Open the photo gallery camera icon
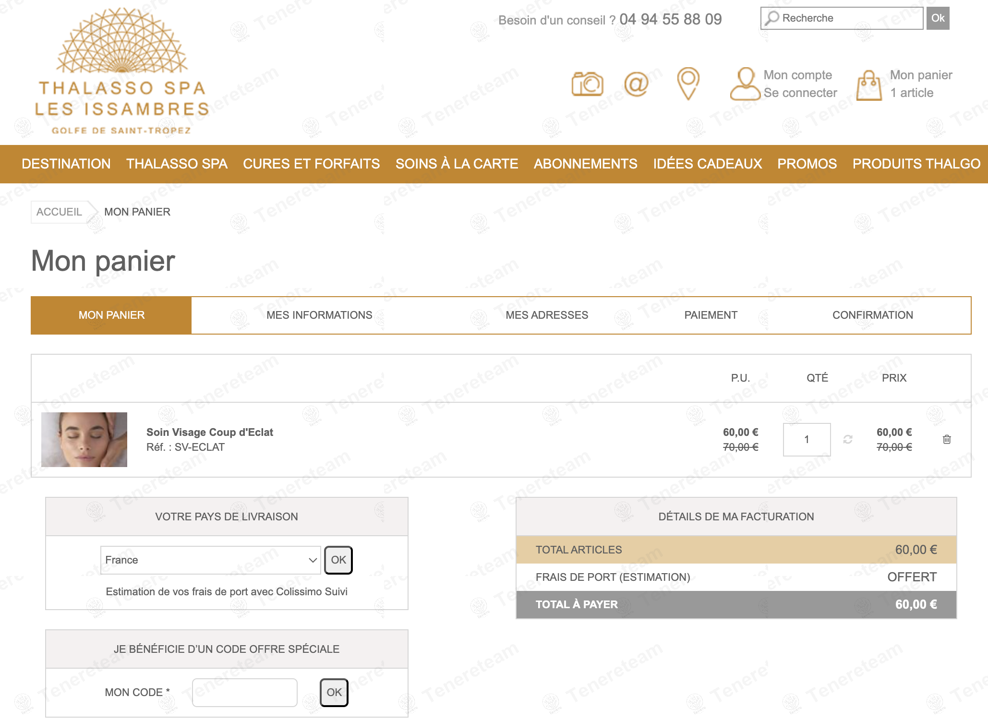 pyautogui.click(x=587, y=84)
